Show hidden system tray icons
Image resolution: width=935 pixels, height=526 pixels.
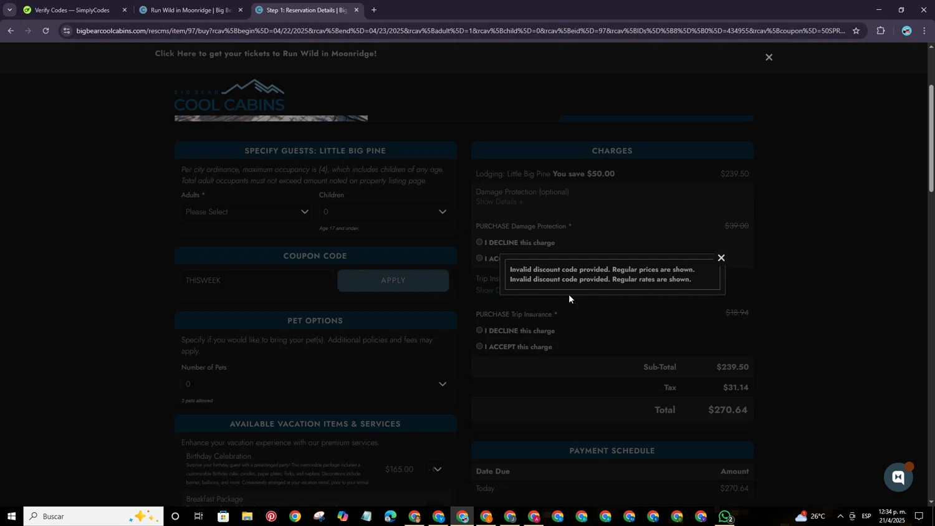[x=840, y=516]
